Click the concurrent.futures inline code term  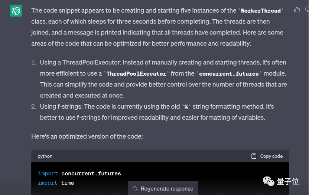pyautogui.click(x=229, y=74)
